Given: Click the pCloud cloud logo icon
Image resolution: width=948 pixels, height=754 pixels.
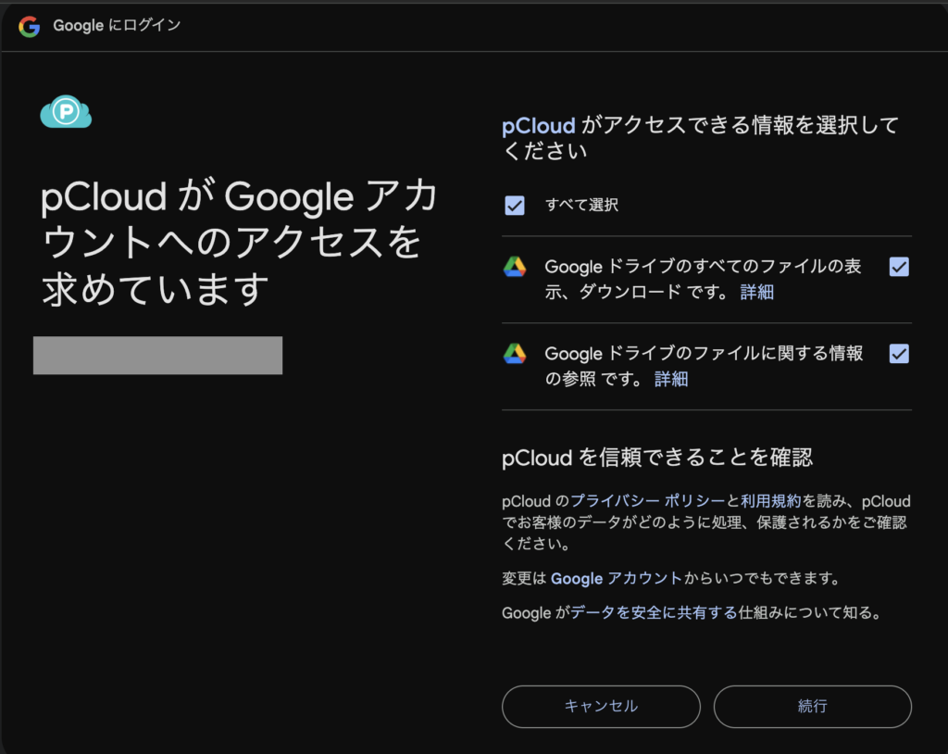Looking at the screenshot, I should (66, 113).
